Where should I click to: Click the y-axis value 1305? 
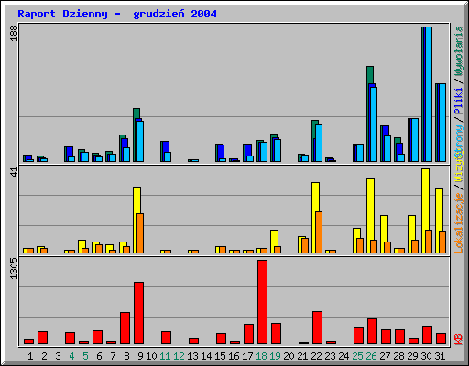tap(14, 268)
